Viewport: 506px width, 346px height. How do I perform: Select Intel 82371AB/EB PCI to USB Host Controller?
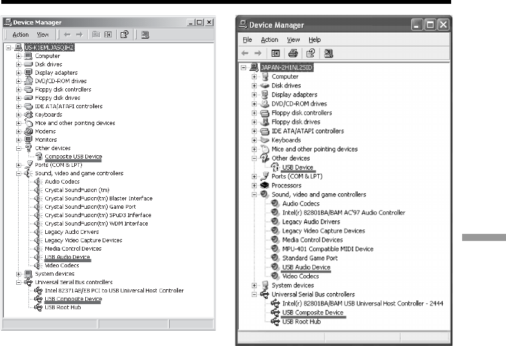coord(114,290)
